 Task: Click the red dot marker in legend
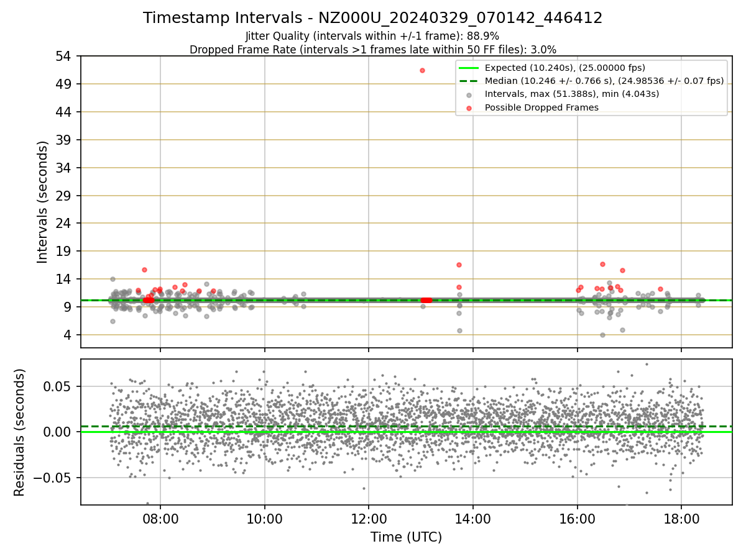(x=469, y=108)
